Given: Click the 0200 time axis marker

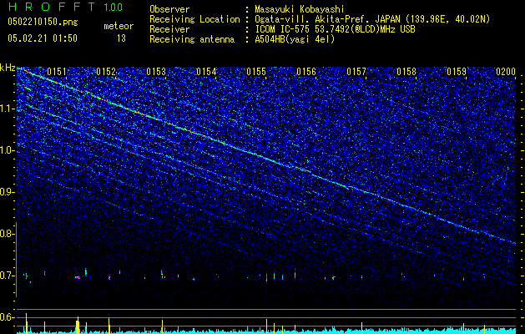Looking at the screenshot, I should click(506, 72).
